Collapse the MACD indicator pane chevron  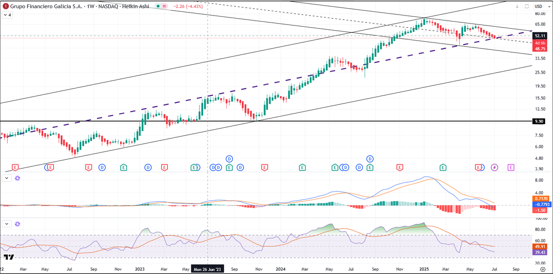7,177
